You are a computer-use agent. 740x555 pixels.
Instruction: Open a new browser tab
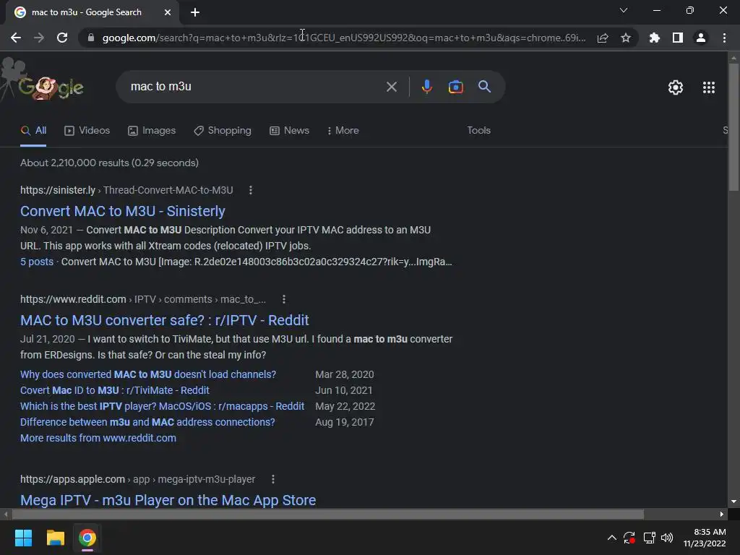(x=195, y=12)
